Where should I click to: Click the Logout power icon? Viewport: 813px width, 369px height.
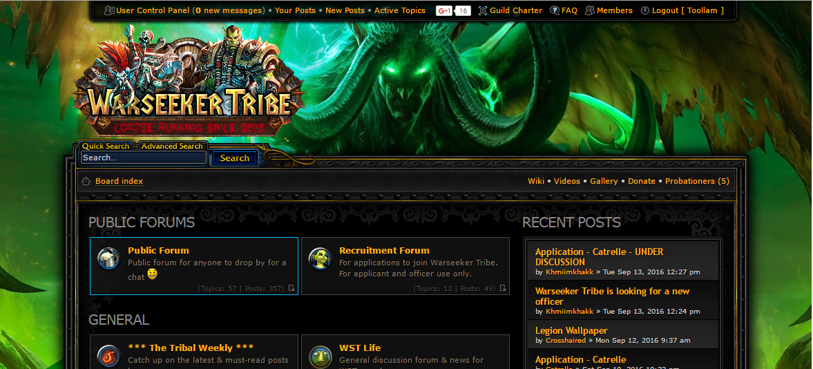pyautogui.click(x=645, y=10)
